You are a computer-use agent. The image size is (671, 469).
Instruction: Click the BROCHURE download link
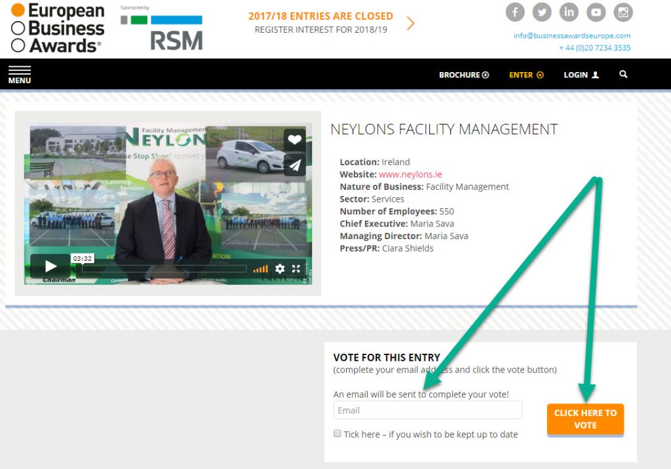click(x=464, y=75)
